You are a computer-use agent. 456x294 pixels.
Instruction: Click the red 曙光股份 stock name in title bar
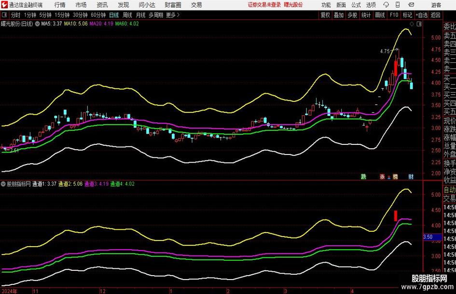(293, 5)
